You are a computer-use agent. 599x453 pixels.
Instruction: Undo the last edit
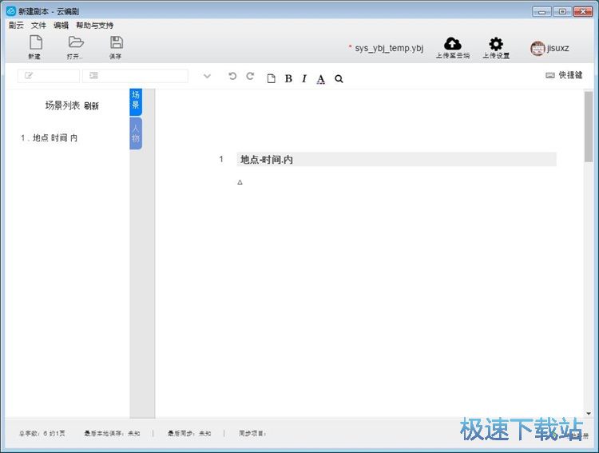click(232, 77)
